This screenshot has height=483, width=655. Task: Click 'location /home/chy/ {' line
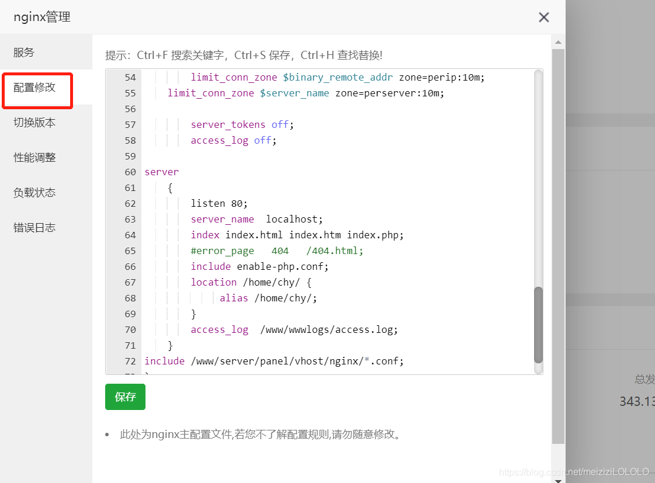point(251,282)
